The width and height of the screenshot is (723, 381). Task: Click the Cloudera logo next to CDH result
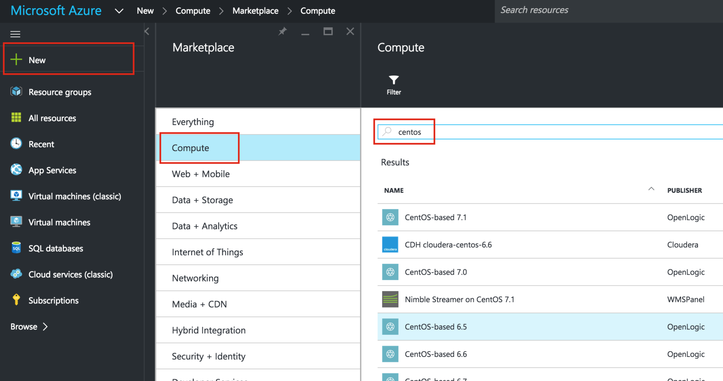390,244
